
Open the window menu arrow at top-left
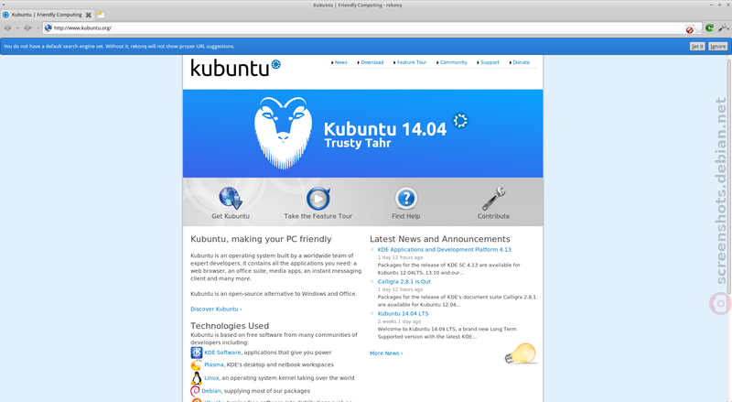(4, 5)
